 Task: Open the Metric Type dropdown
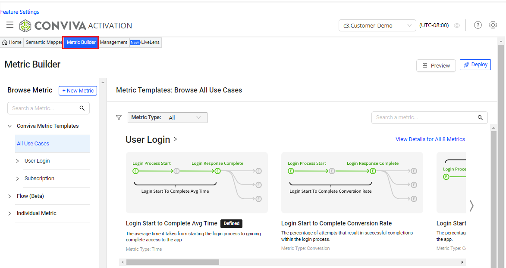167,117
